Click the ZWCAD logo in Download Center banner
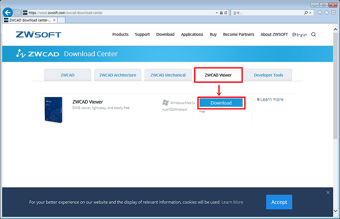 coord(38,54)
